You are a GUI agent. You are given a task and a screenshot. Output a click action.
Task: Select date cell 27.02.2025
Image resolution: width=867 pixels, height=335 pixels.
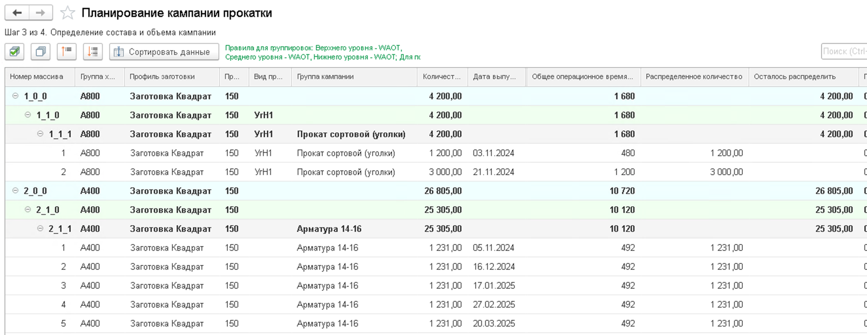pyautogui.click(x=493, y=304)
